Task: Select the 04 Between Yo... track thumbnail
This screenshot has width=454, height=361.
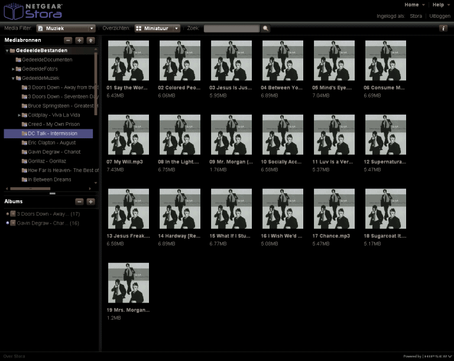Action: pos(283,60)
